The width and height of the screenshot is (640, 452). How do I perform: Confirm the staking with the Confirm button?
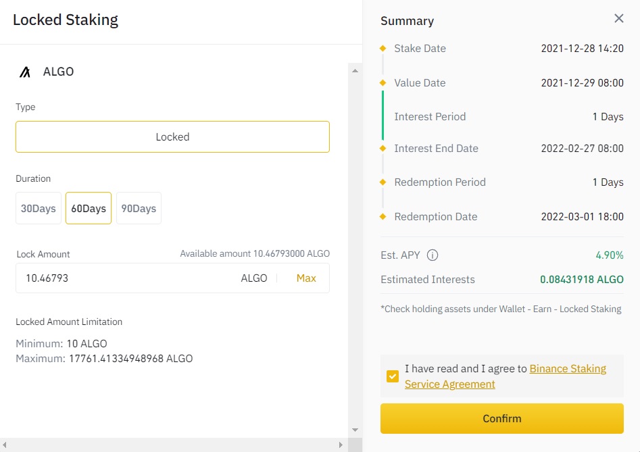coord(502,418)
